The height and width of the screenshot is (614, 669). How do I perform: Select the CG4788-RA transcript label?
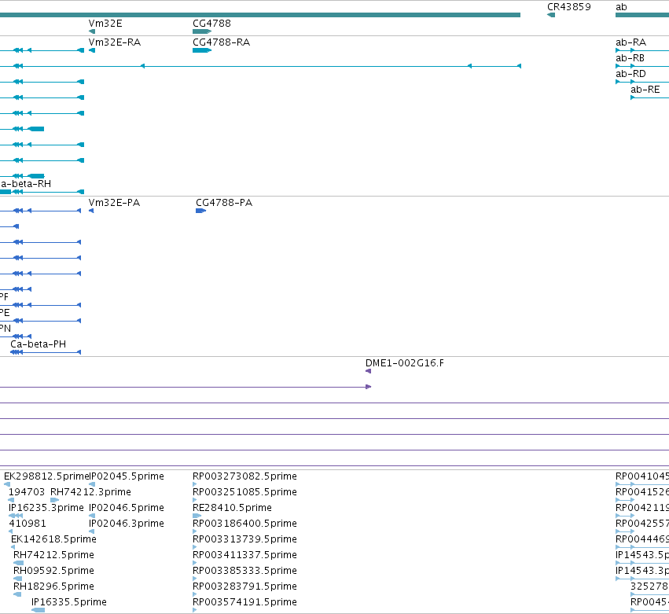(x=222, y=42)
